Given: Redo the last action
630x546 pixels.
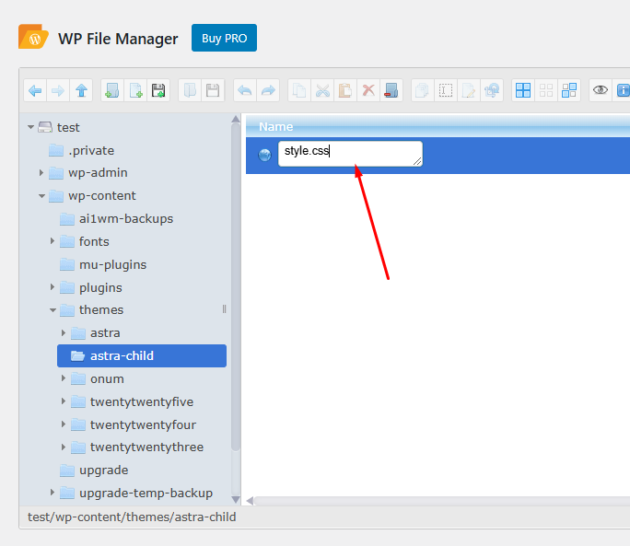Looking at the screenshot, I should click(268, 90).
